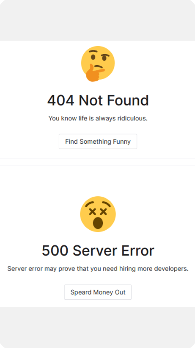Image resolution: width=195 pixels, height=348 pixels.
Task: Click the gray empty area above the 404 section
Action: pos(97,20)
